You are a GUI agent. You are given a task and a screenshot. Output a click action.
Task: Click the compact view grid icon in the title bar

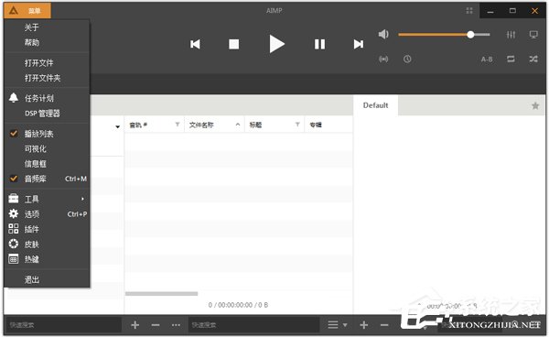[x=469, y=10]
